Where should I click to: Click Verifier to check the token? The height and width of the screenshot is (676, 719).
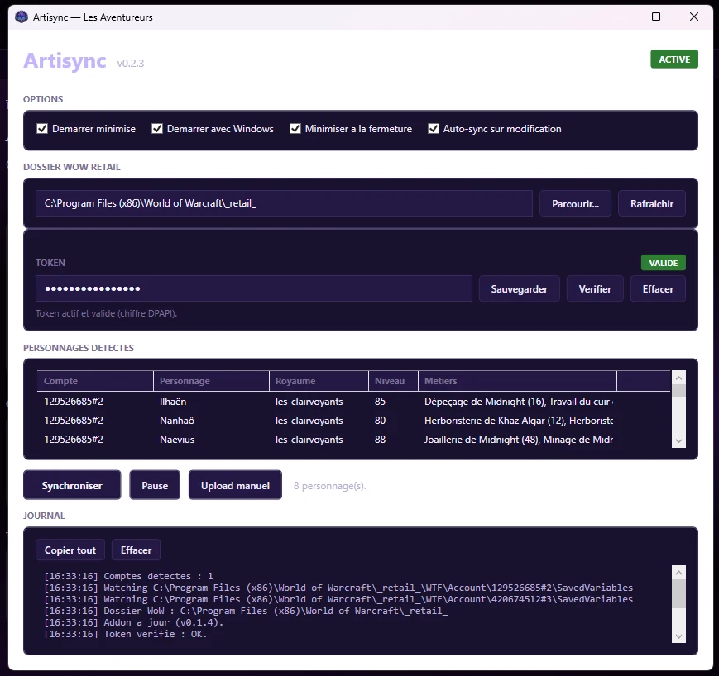coord(595,288)
